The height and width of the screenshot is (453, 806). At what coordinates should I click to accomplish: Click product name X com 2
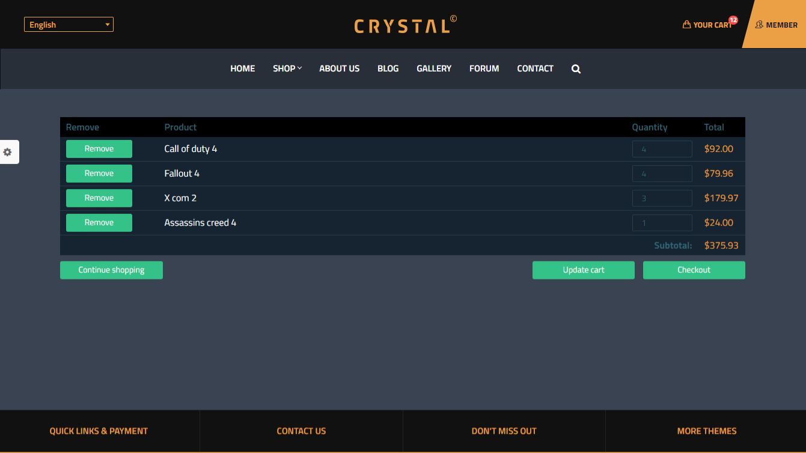click(180, 198)
